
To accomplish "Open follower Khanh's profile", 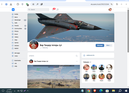I will coord(102,77).
